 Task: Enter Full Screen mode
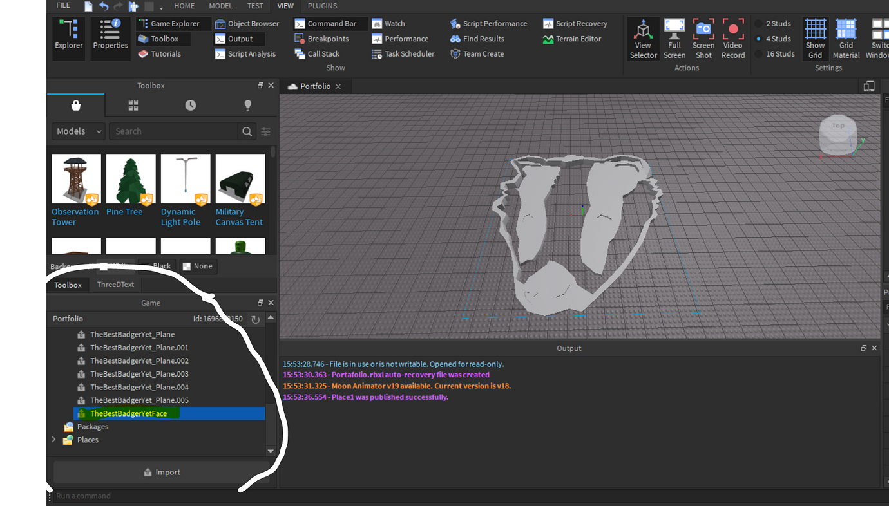[x=674, y=38]
